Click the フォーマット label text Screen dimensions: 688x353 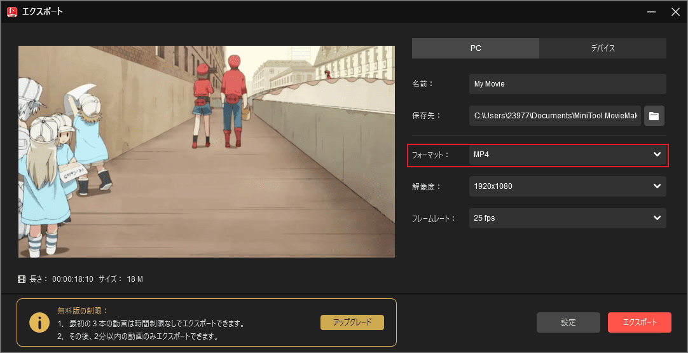(x=431, y=155)
